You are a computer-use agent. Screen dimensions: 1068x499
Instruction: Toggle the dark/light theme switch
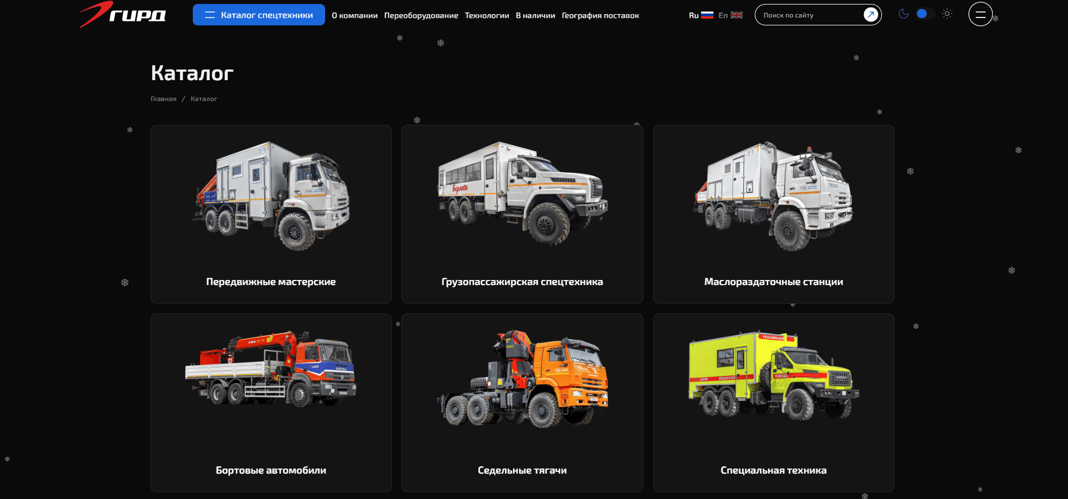924,14
